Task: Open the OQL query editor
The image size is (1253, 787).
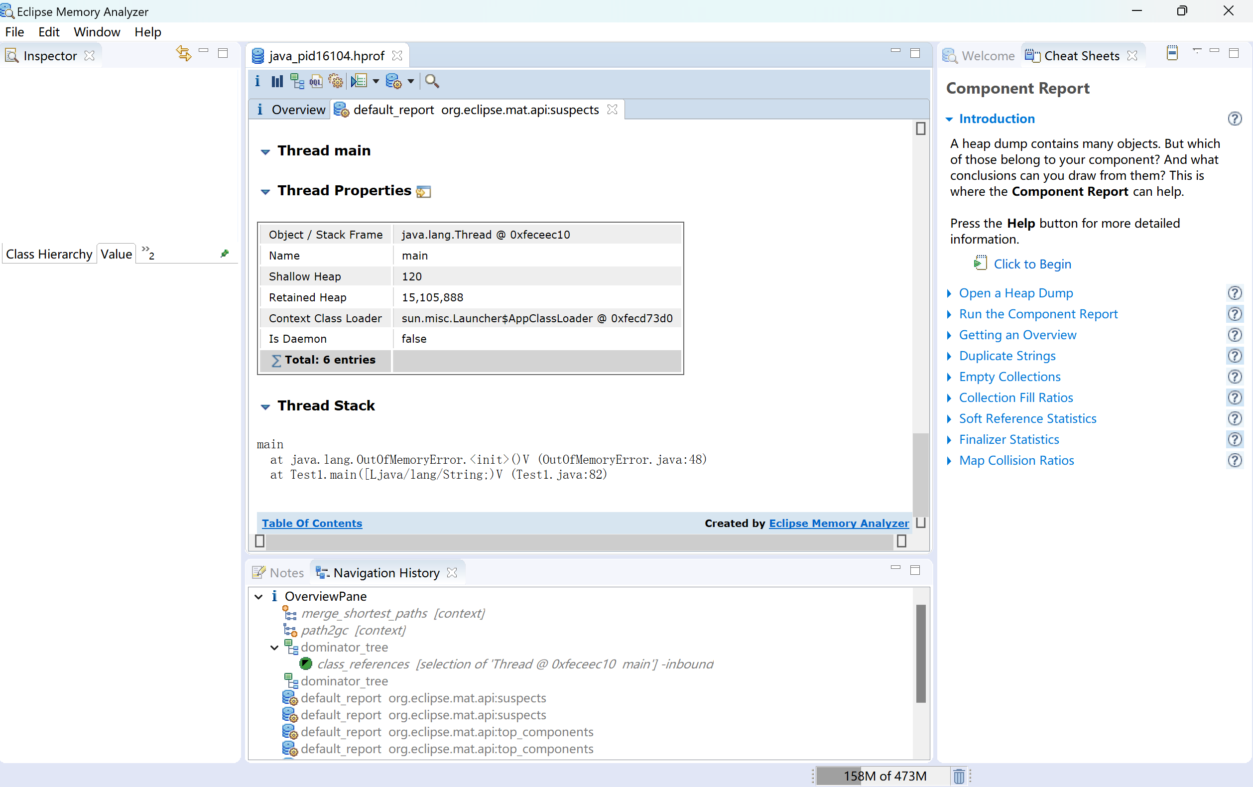Action: tap(316, 81)
